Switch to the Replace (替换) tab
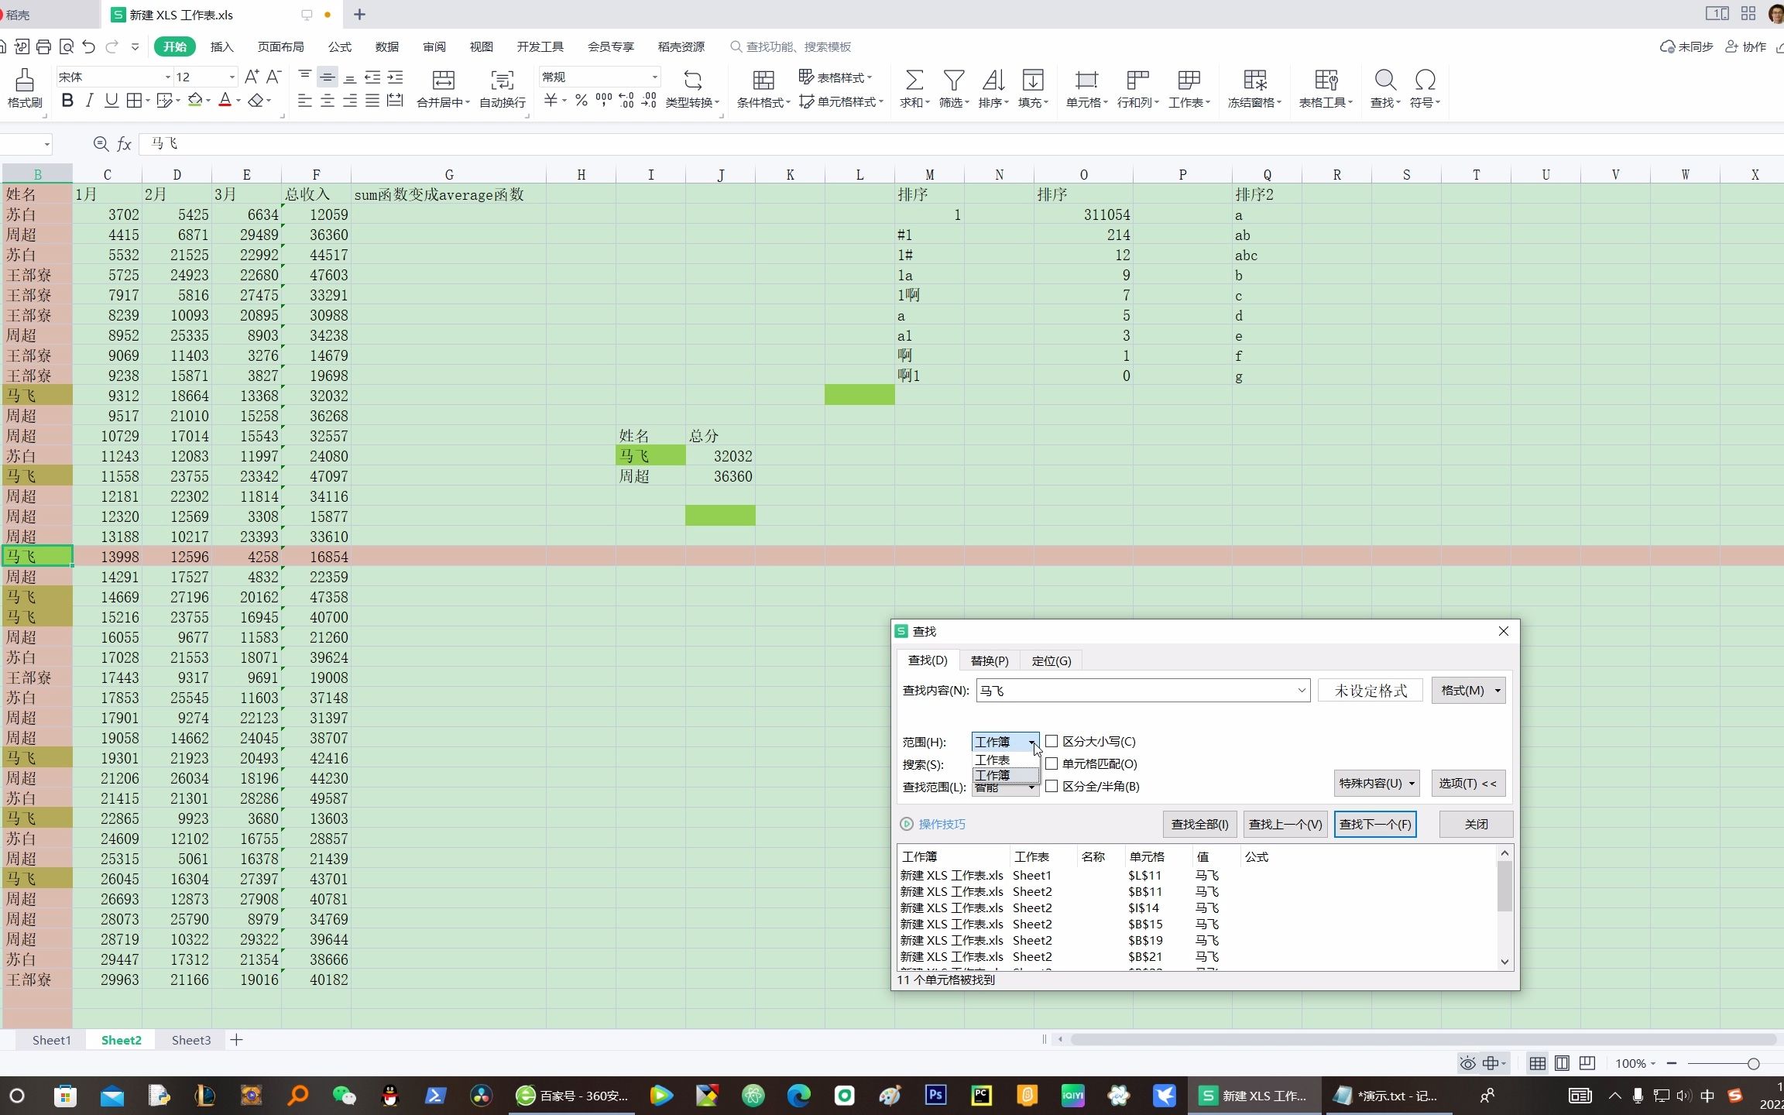 (x=989, y=660)
